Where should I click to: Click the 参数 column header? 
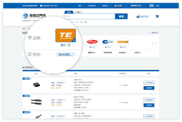pos(76,74)
